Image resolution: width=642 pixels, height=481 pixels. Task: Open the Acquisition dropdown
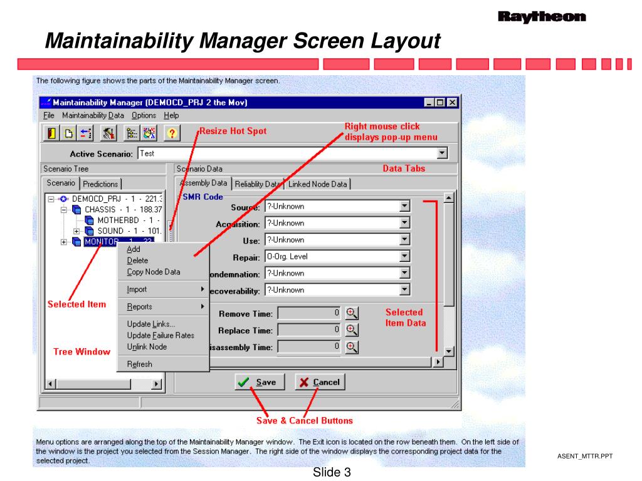(404, 223)
